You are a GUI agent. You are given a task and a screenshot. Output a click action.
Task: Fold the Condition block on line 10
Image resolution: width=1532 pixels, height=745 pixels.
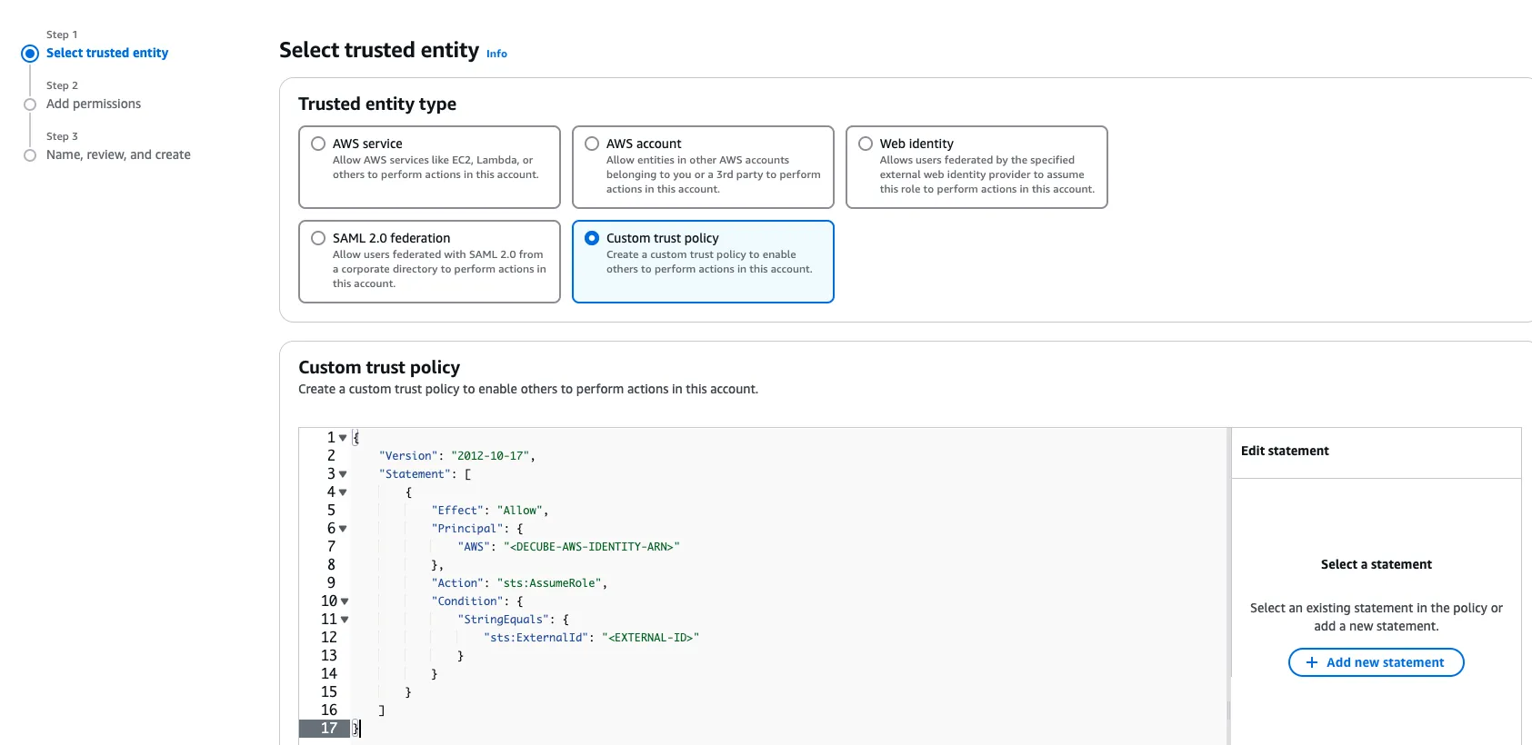345,601
